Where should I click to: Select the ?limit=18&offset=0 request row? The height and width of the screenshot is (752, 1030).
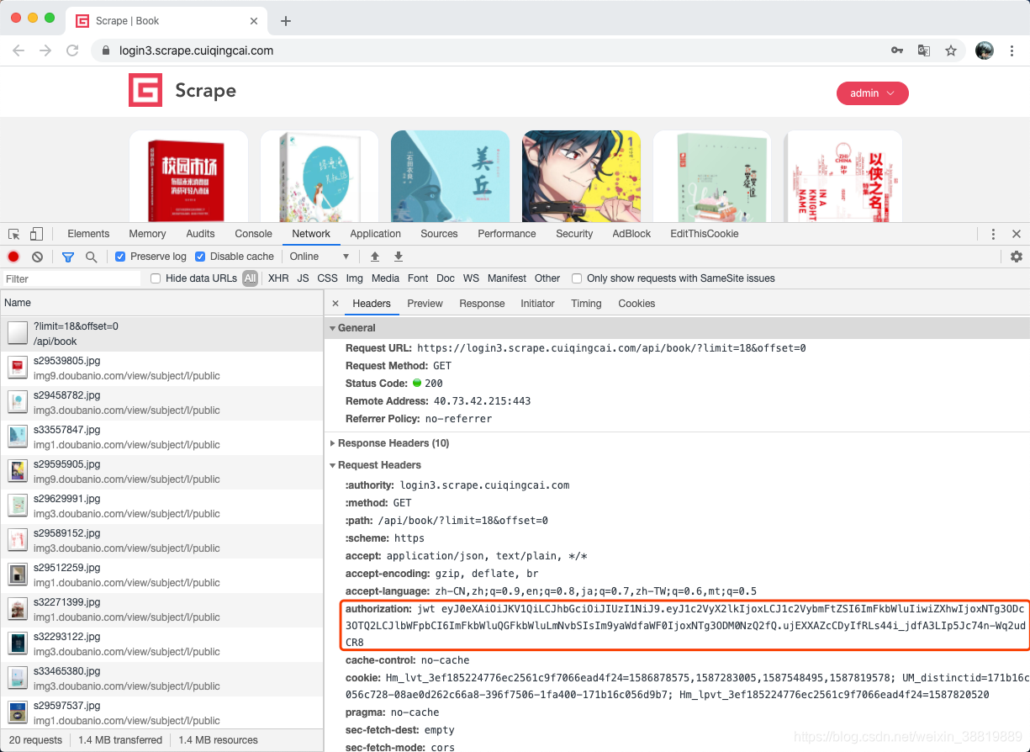pyautogui.click(x=161, y=334)
